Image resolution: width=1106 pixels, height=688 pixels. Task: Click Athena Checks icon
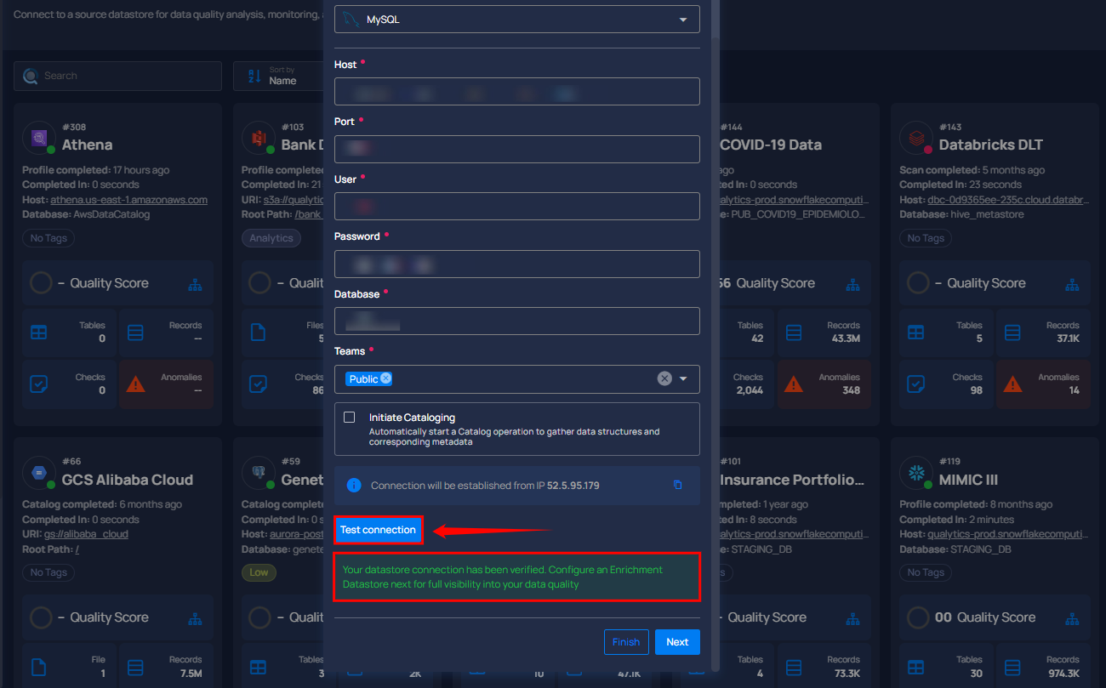pos(39,384)
